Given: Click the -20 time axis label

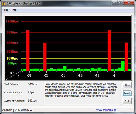Looking at the screenshot, I should [63, 75].
